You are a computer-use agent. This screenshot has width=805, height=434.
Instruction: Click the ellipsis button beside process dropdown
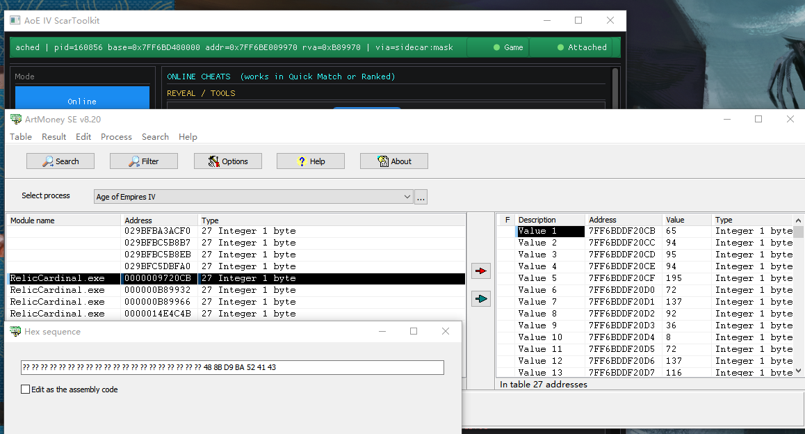tap(421, 198)
